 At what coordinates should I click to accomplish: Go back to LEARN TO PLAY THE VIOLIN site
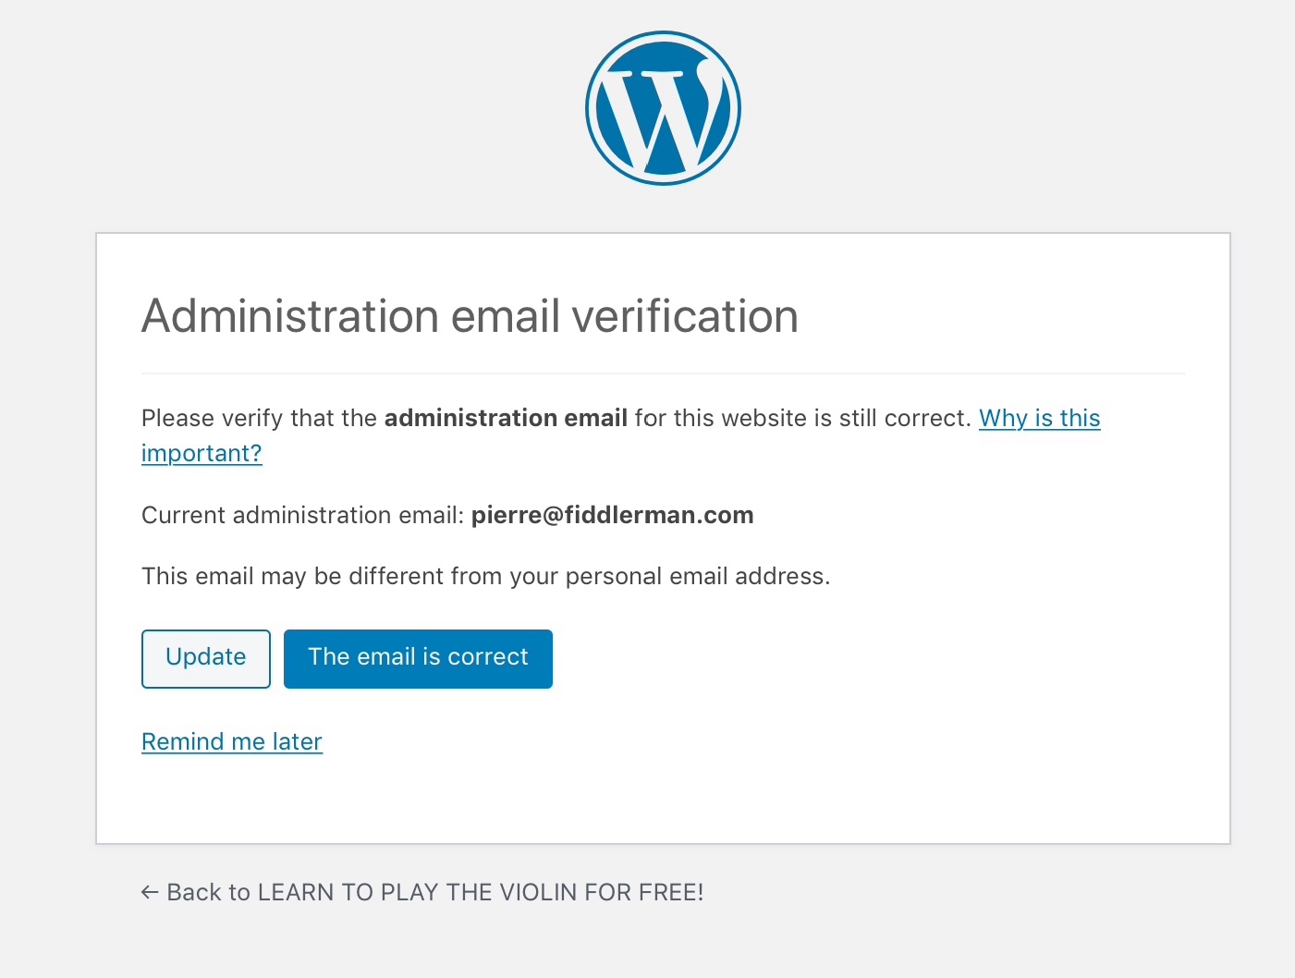point(422,892)
